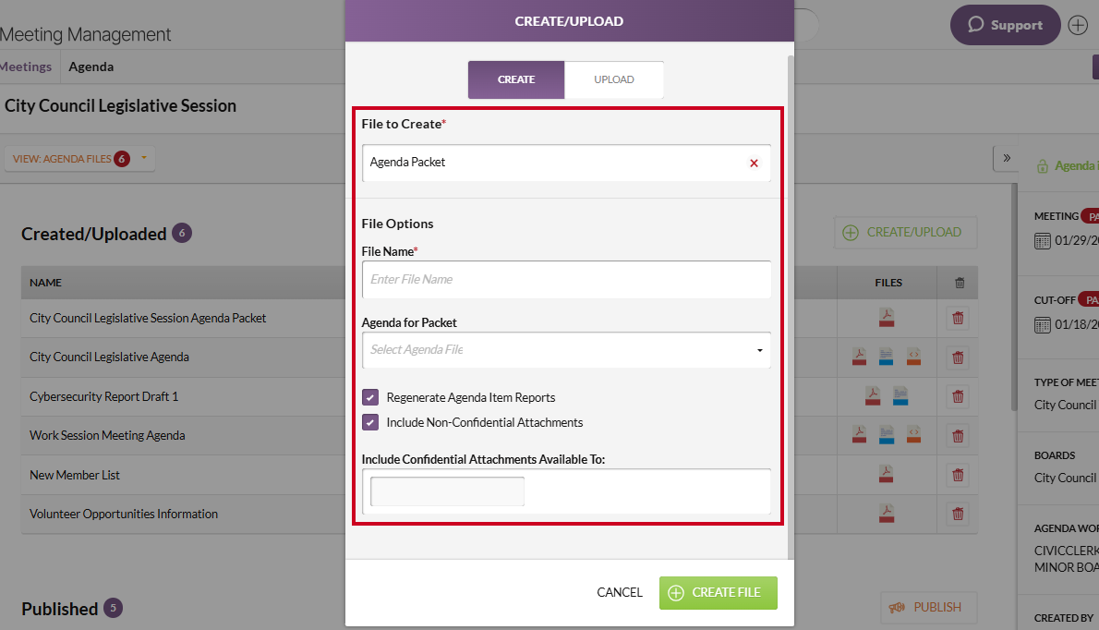Open PDF of Work Session Meeting Agenda
1099x630 pixels.
click(859, 435)
